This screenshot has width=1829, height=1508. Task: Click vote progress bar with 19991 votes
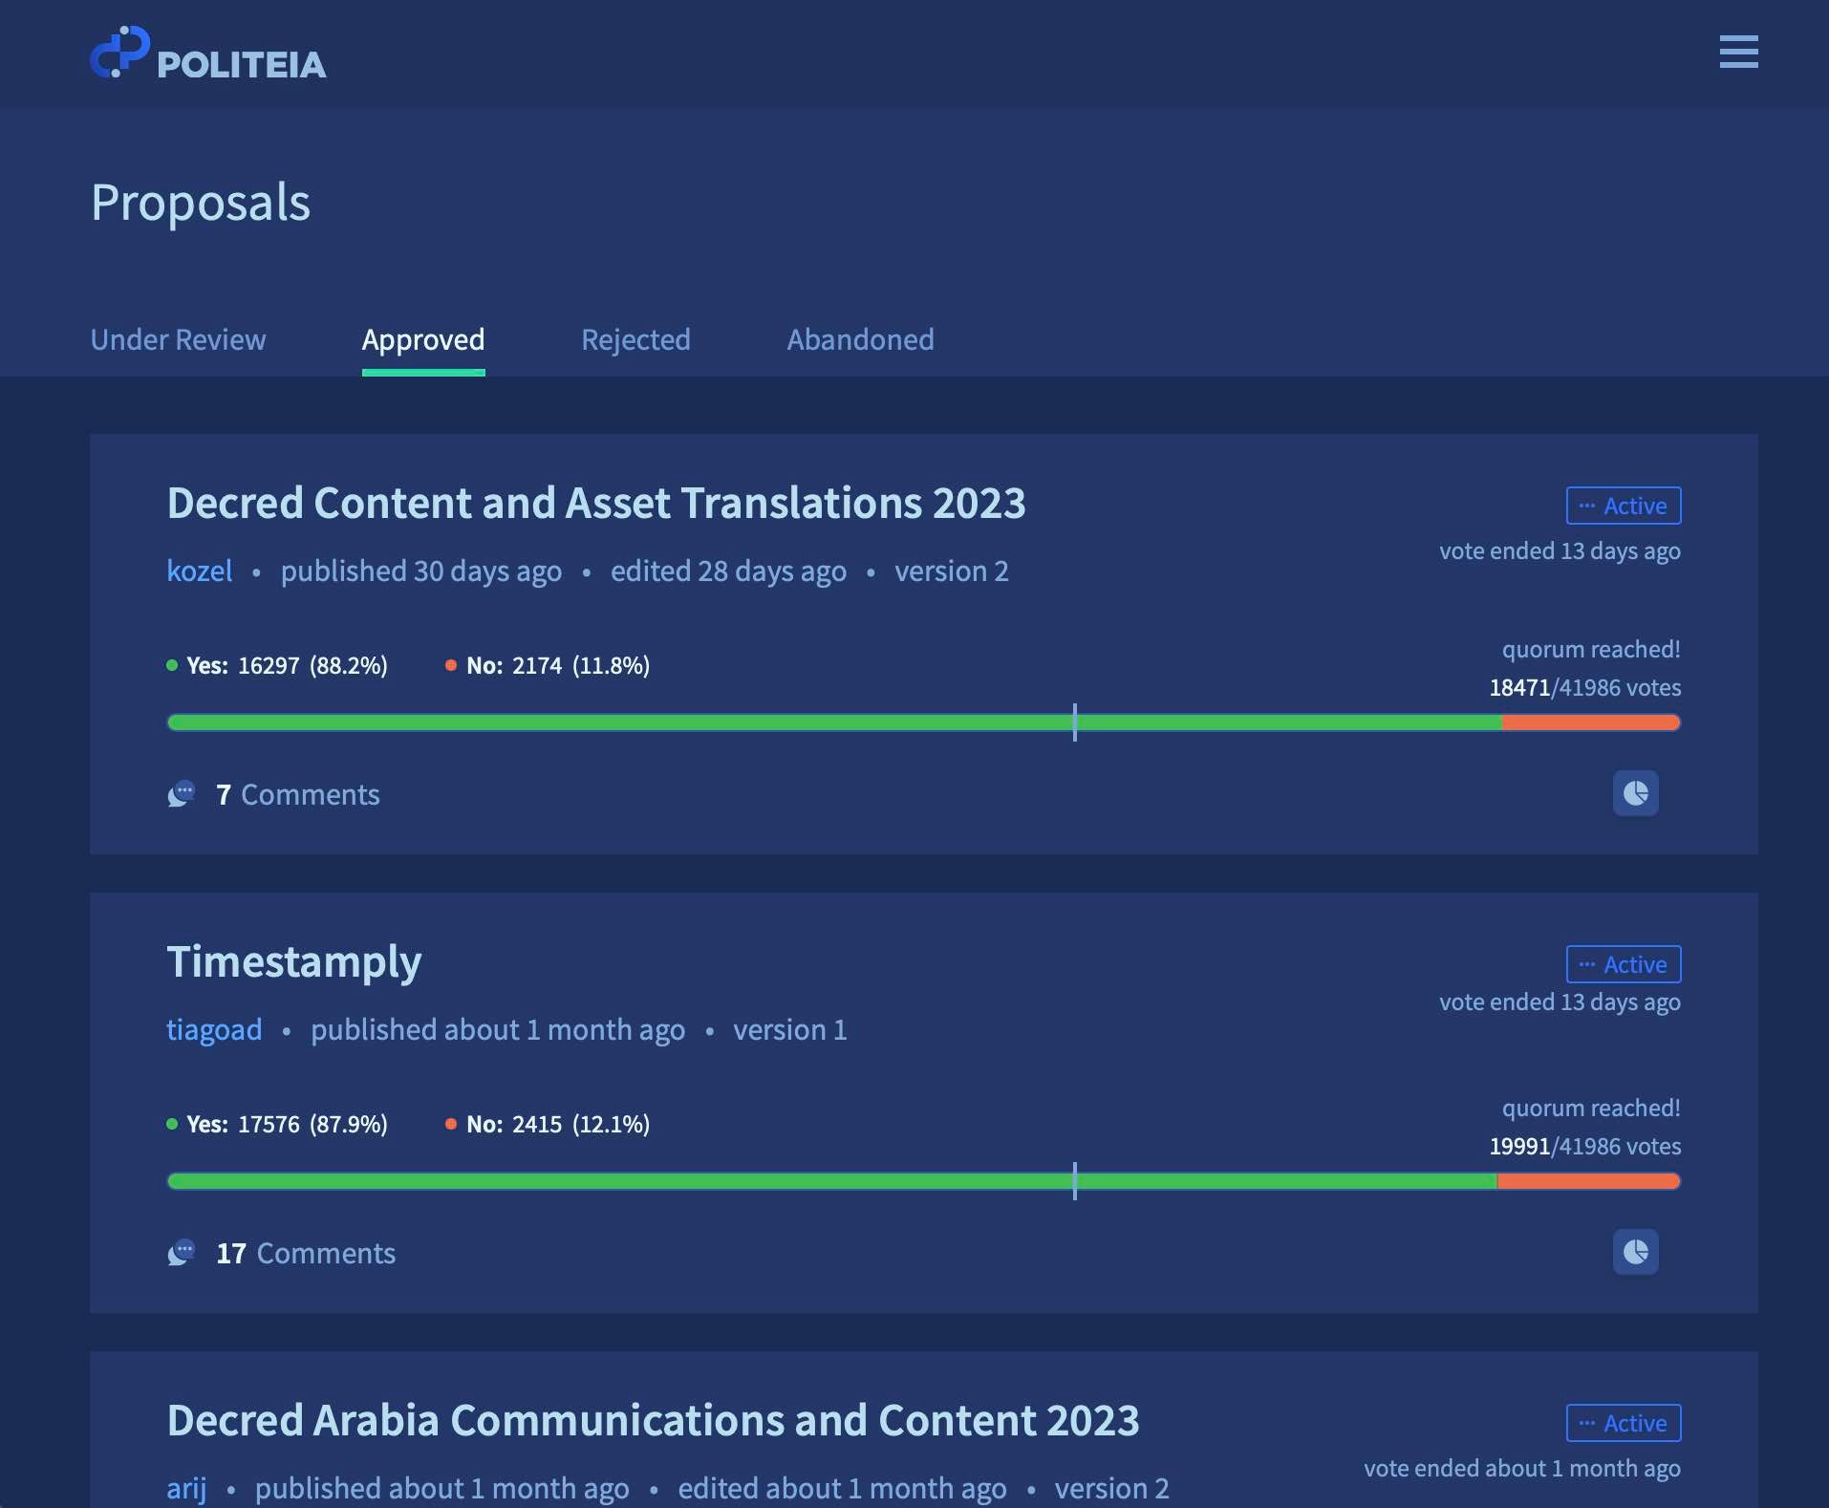click(x=924, y=1181)
